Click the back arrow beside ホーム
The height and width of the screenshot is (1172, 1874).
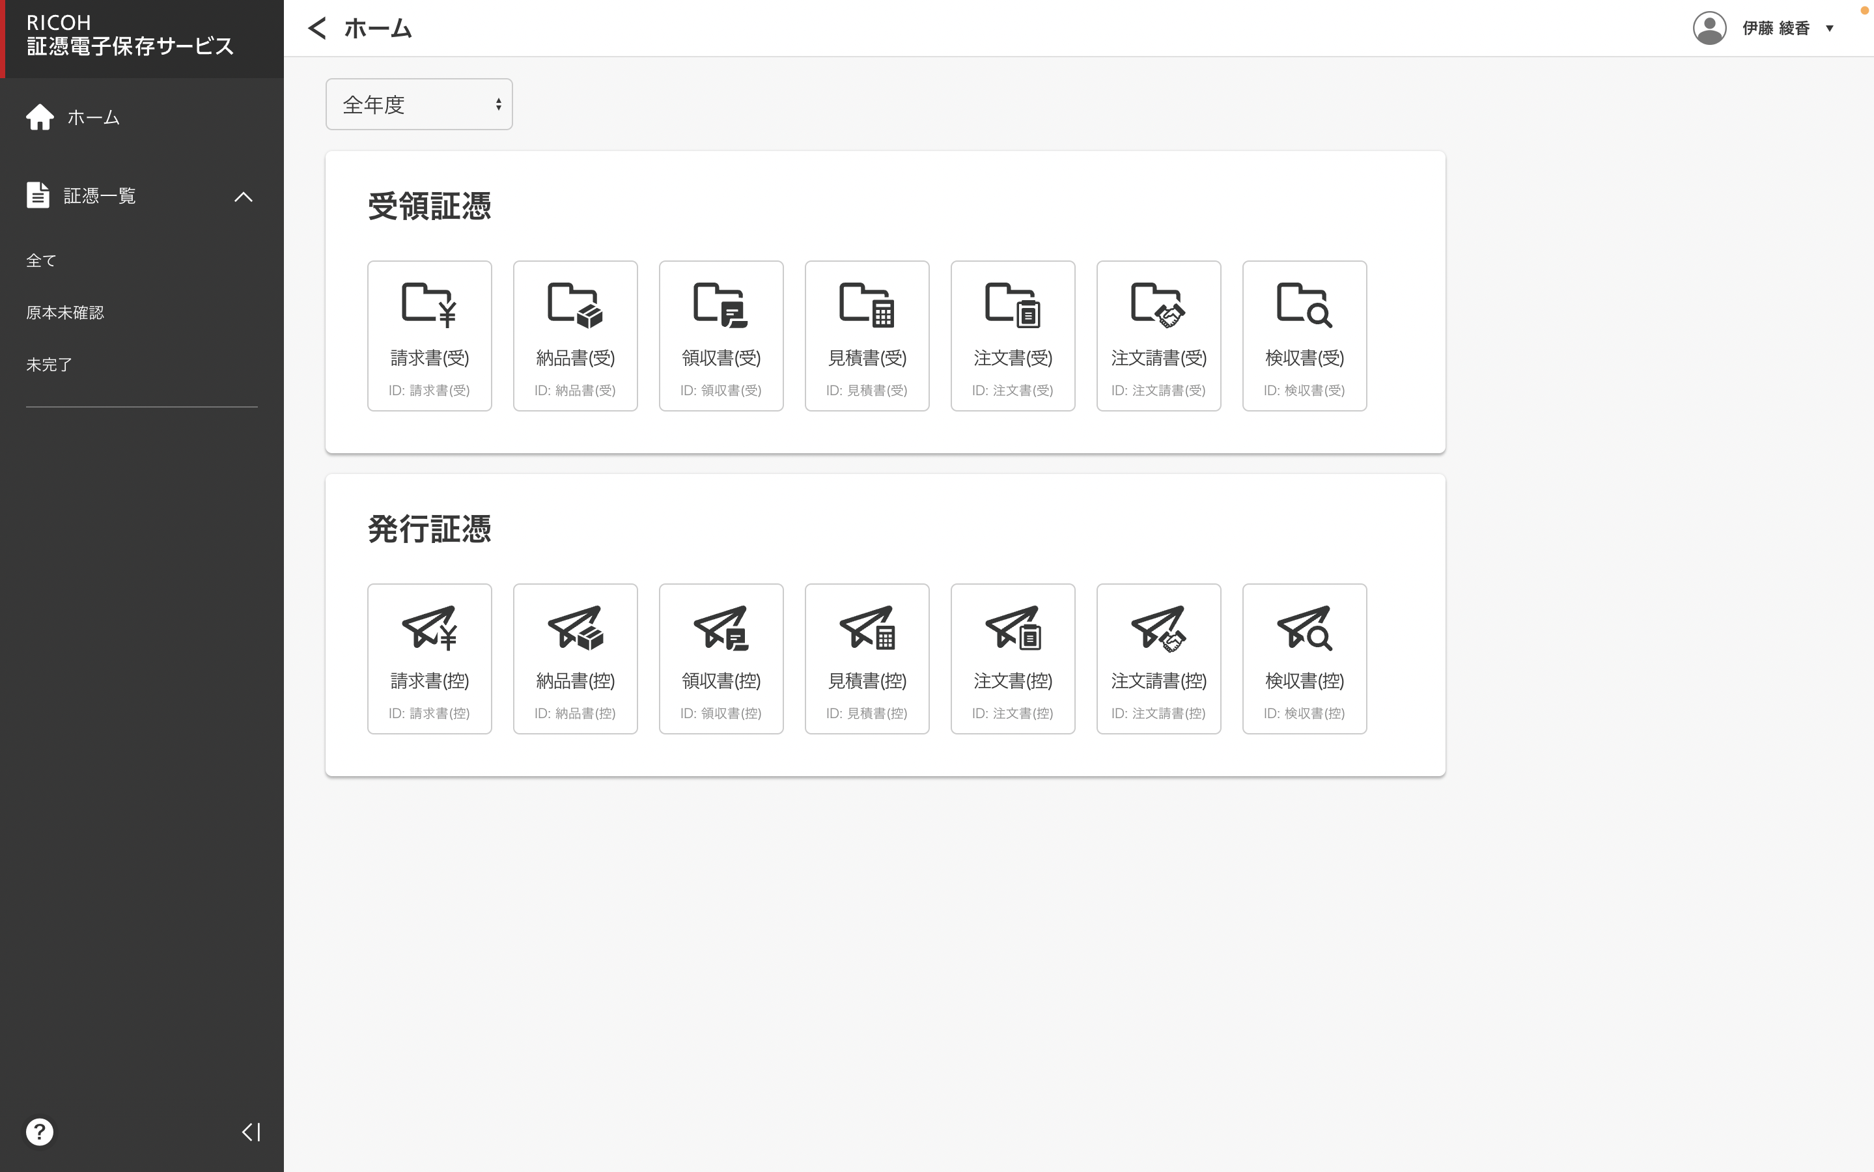[x=317, y=29]
